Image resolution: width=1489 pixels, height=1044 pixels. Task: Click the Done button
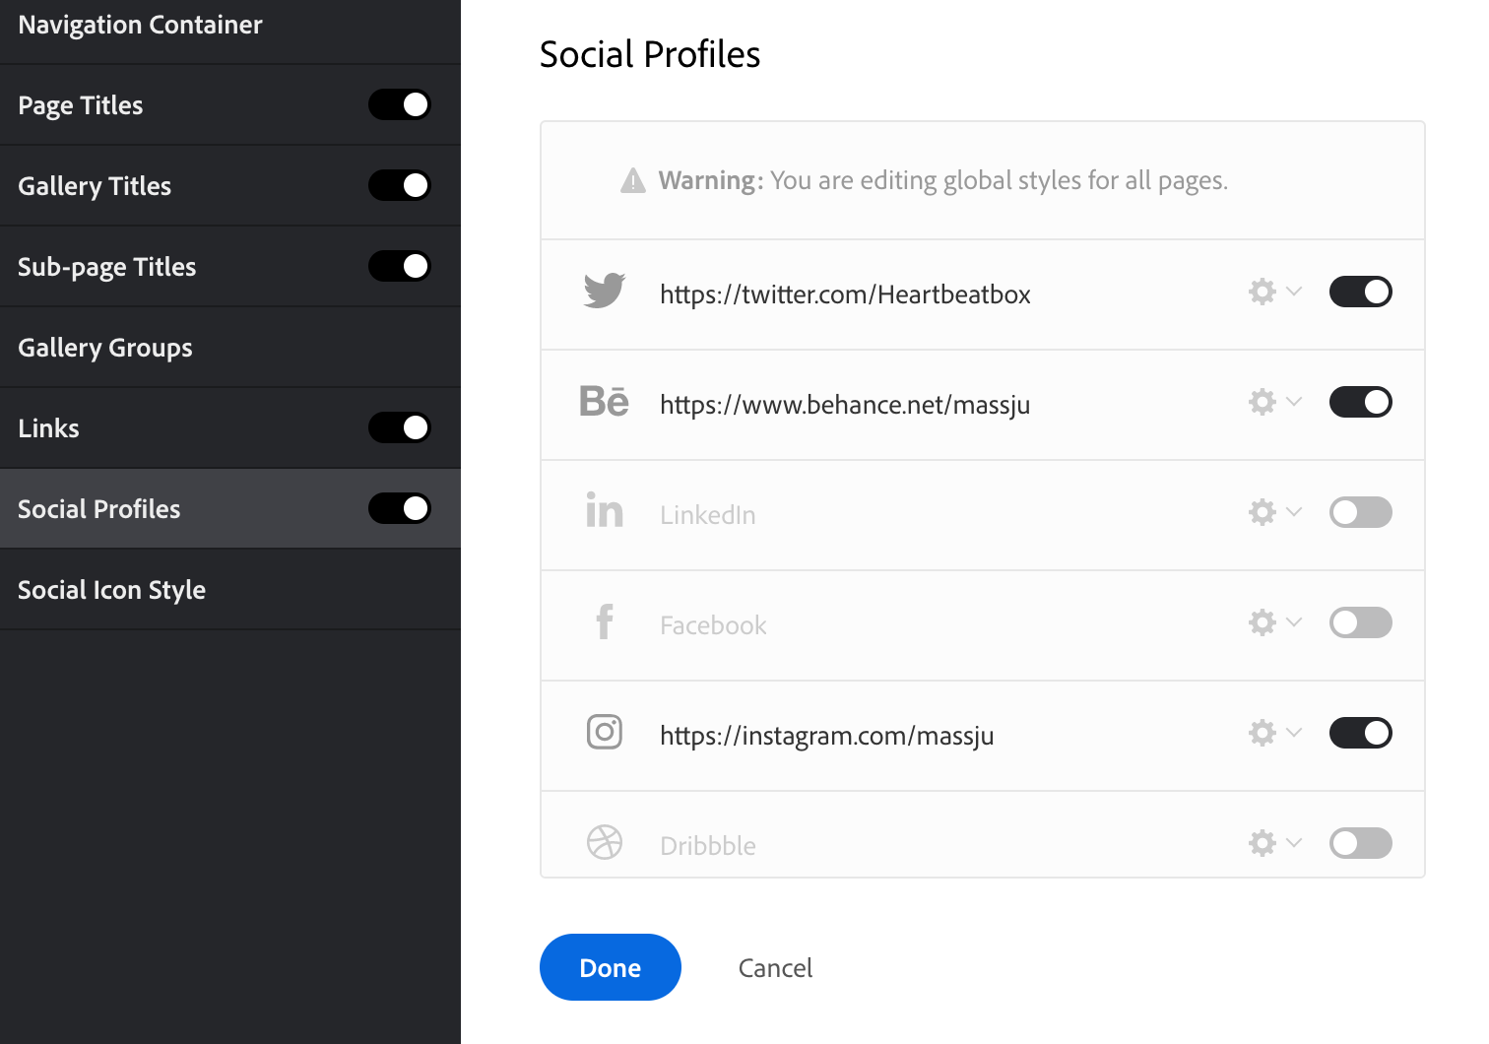[x=610, y=967]
